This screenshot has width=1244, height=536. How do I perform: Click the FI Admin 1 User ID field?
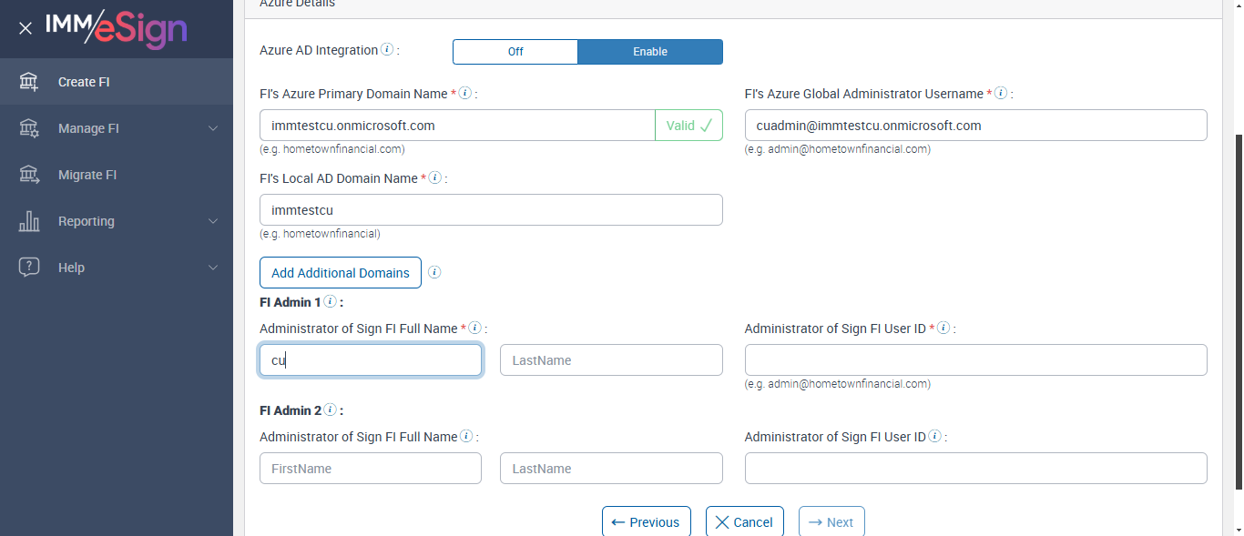975,360
